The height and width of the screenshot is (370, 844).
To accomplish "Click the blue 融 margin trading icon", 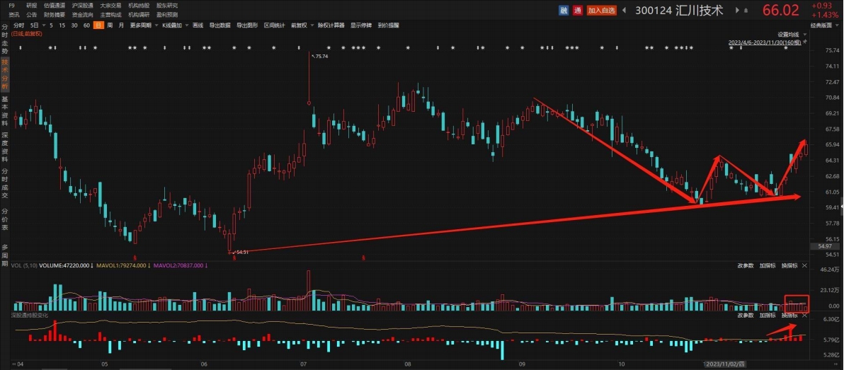I will pos(564,10).
